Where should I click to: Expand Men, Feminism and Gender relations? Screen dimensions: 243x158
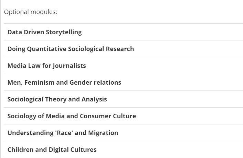tap(123, 82)
